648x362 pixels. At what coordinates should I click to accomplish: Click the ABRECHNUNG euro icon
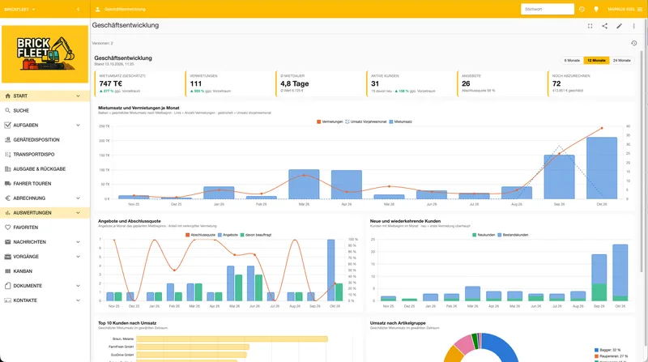[7, 198]
